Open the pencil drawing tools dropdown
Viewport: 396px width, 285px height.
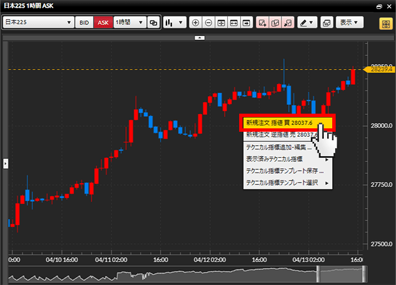(307, 23)
